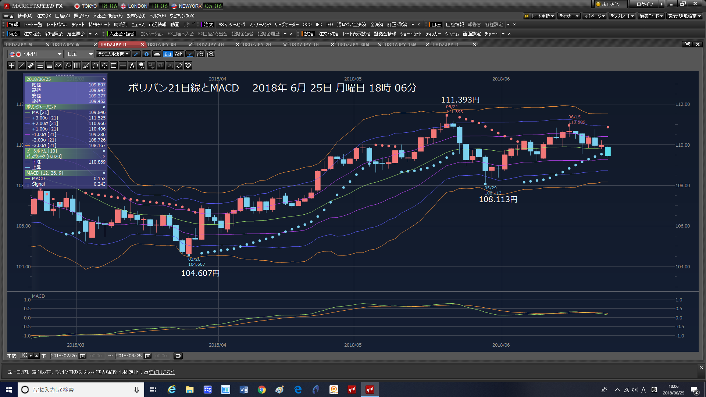
Task: Select the rectangle drawing tool
Action: click(114, 65)
